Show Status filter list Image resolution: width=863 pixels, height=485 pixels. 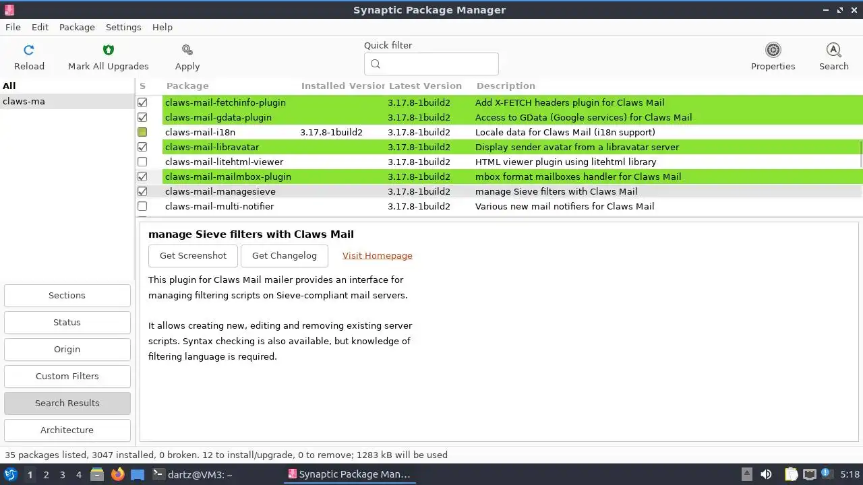click(x=67, y=322)
